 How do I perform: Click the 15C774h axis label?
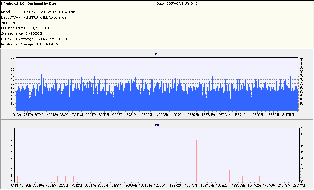click(x=191, y=186)
